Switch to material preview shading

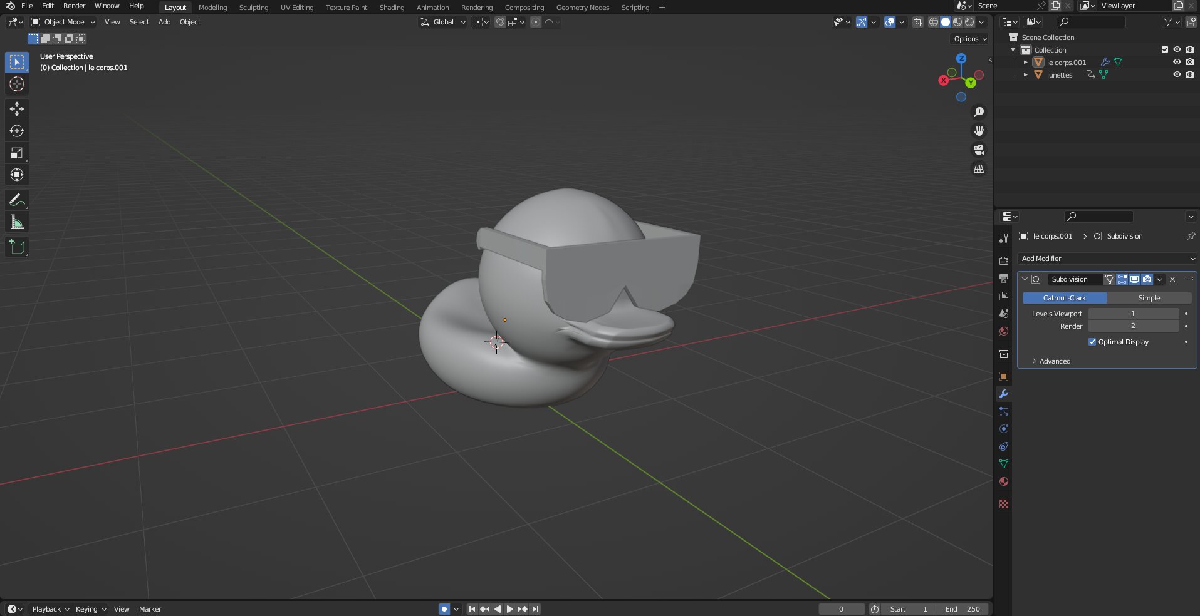(x=957, y=22)
